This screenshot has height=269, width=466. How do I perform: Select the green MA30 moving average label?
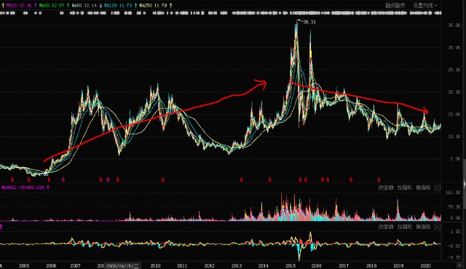[52, 5]
